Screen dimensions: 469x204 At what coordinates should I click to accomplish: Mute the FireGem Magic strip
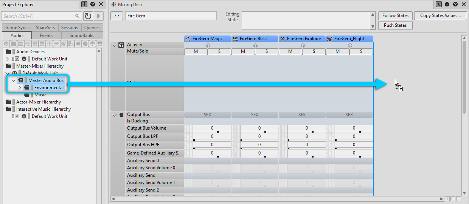pos(196,52)
